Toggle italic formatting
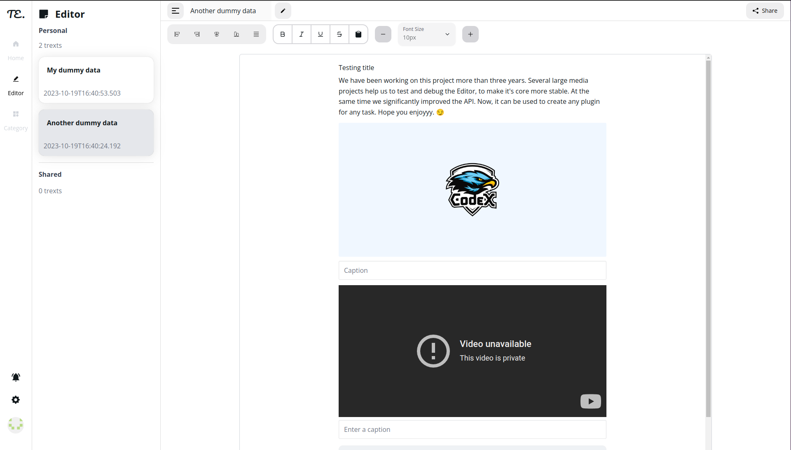The width and height of the screenshot is (791, 450). 302,34
